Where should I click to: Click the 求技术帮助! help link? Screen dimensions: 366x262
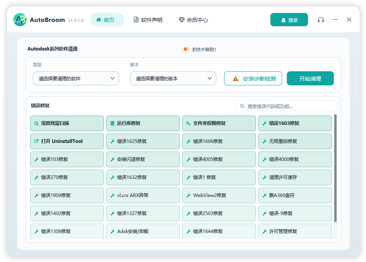coord(204,49)
